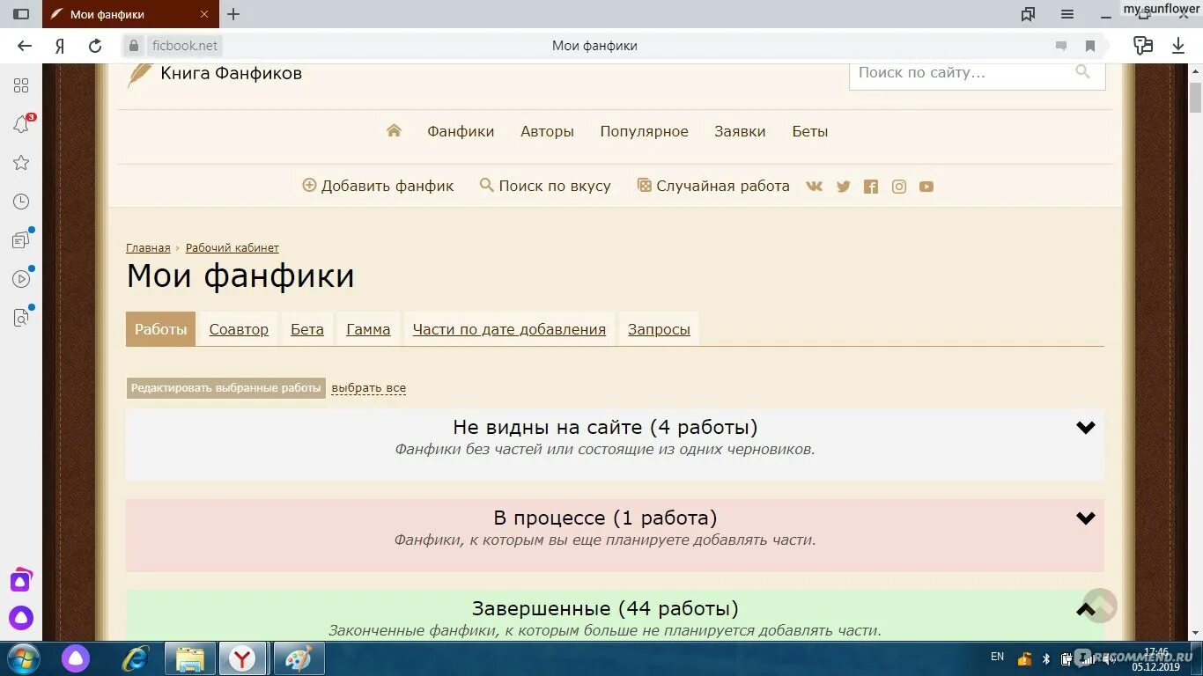
Task: Open notifications bell in sidebar
Action: 21,125
